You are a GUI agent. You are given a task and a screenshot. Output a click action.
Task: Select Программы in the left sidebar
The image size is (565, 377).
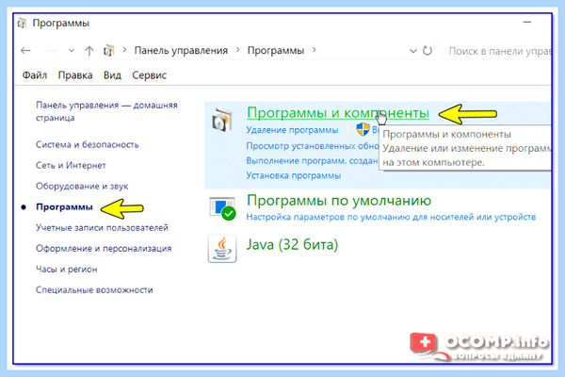tap(64, 206)
